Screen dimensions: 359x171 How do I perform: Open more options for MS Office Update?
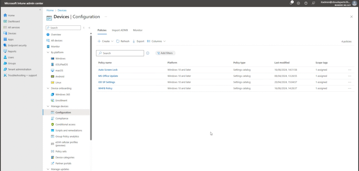point(350,76)
